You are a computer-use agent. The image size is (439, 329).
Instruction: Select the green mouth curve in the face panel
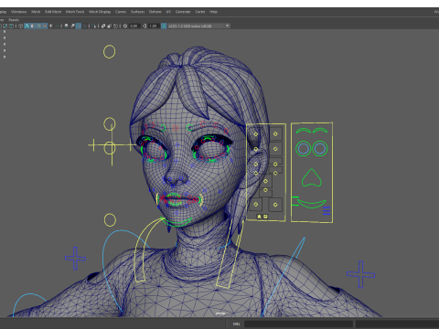coord(311,204)
